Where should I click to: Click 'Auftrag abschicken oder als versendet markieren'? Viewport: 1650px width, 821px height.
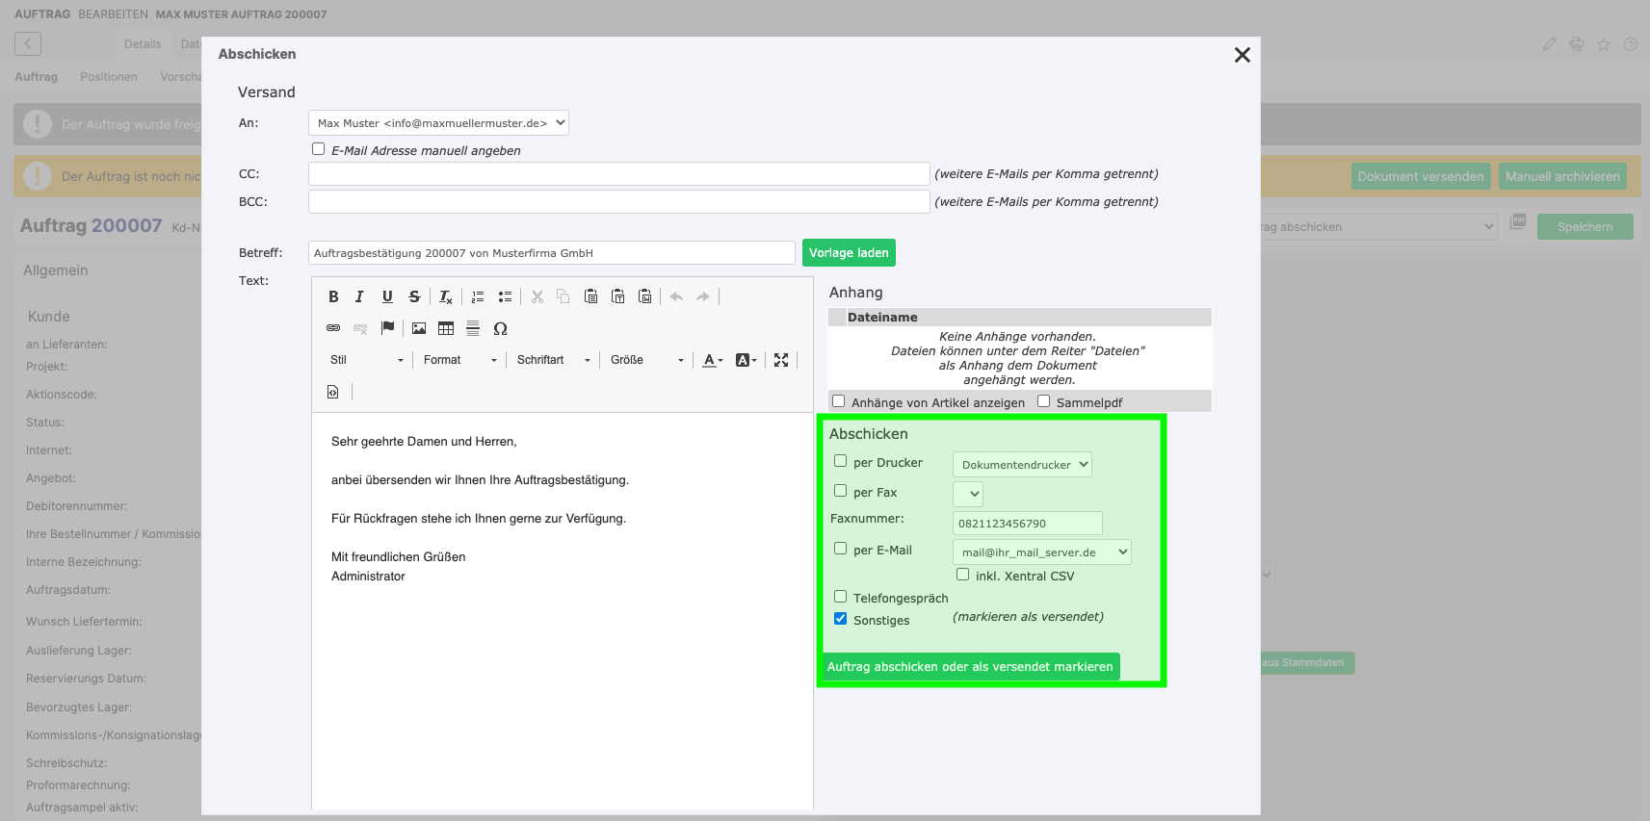point(969,667)
